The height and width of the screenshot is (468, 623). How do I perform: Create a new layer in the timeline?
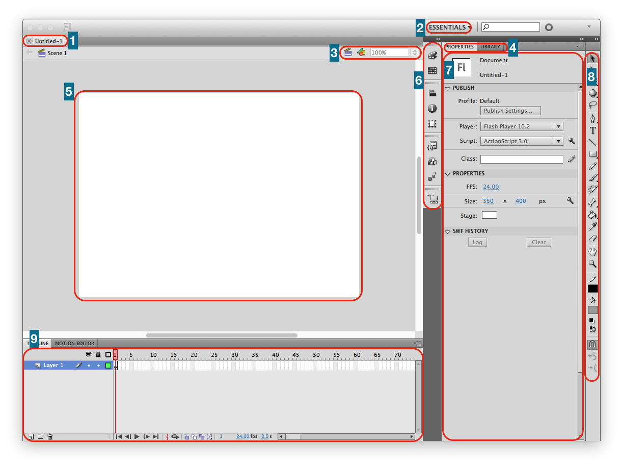pyautogui.click(x=30, y=436)
